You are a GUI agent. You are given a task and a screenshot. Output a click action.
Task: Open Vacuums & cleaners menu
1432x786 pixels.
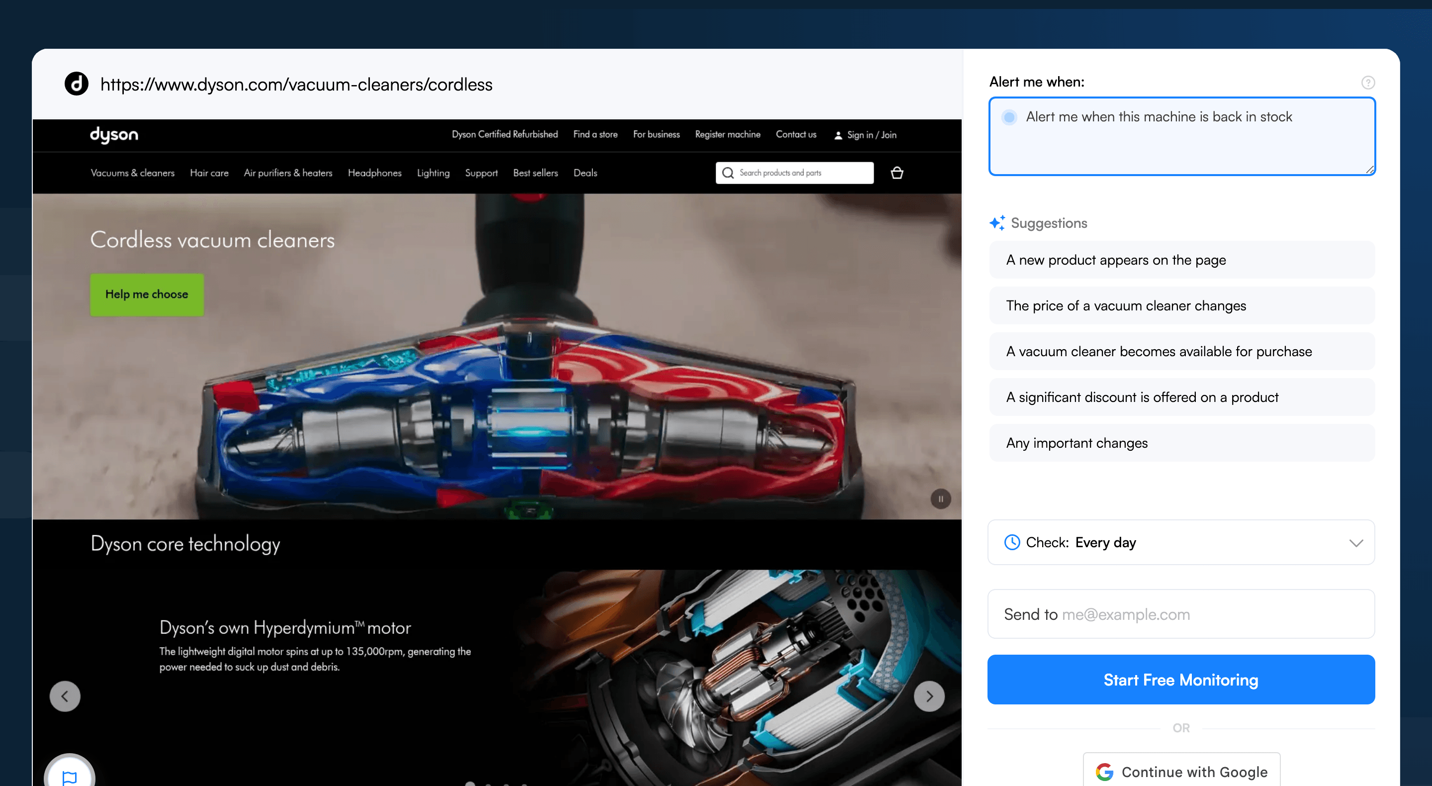pyautogui.click(x=132, y=173)
